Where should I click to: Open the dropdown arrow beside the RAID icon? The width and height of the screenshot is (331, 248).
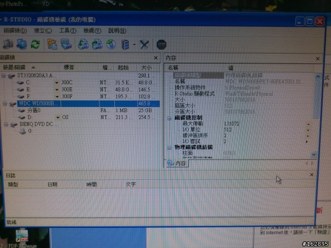tap(134, 45)
